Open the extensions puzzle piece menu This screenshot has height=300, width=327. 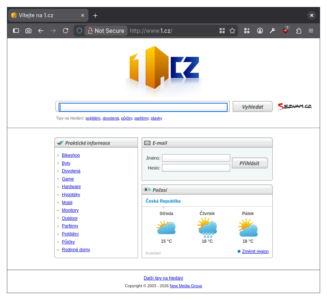[299, 31]
